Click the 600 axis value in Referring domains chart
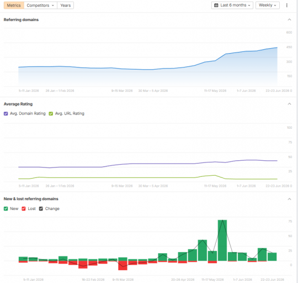Image resolution: width=298 pixels, height=283 pixels. point(289,33)
